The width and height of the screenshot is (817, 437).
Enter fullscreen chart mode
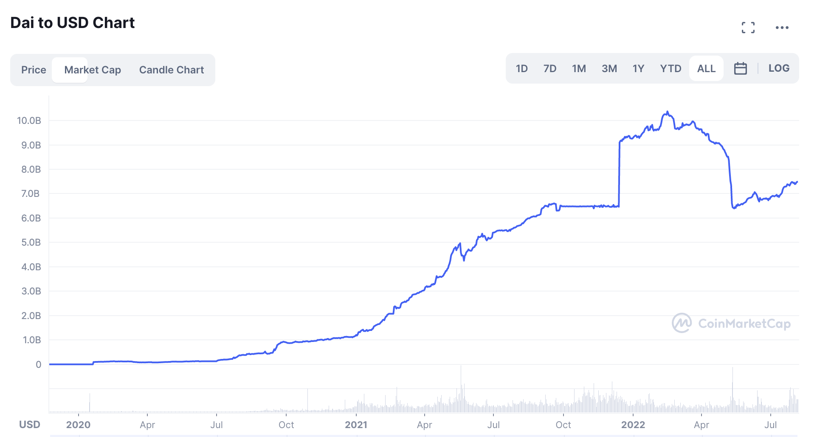[748, 28]
